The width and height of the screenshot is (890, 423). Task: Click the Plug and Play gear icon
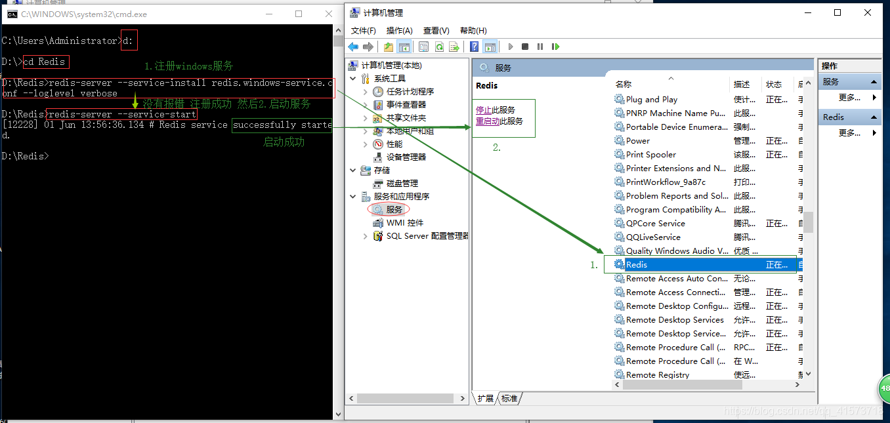point(619,100)
